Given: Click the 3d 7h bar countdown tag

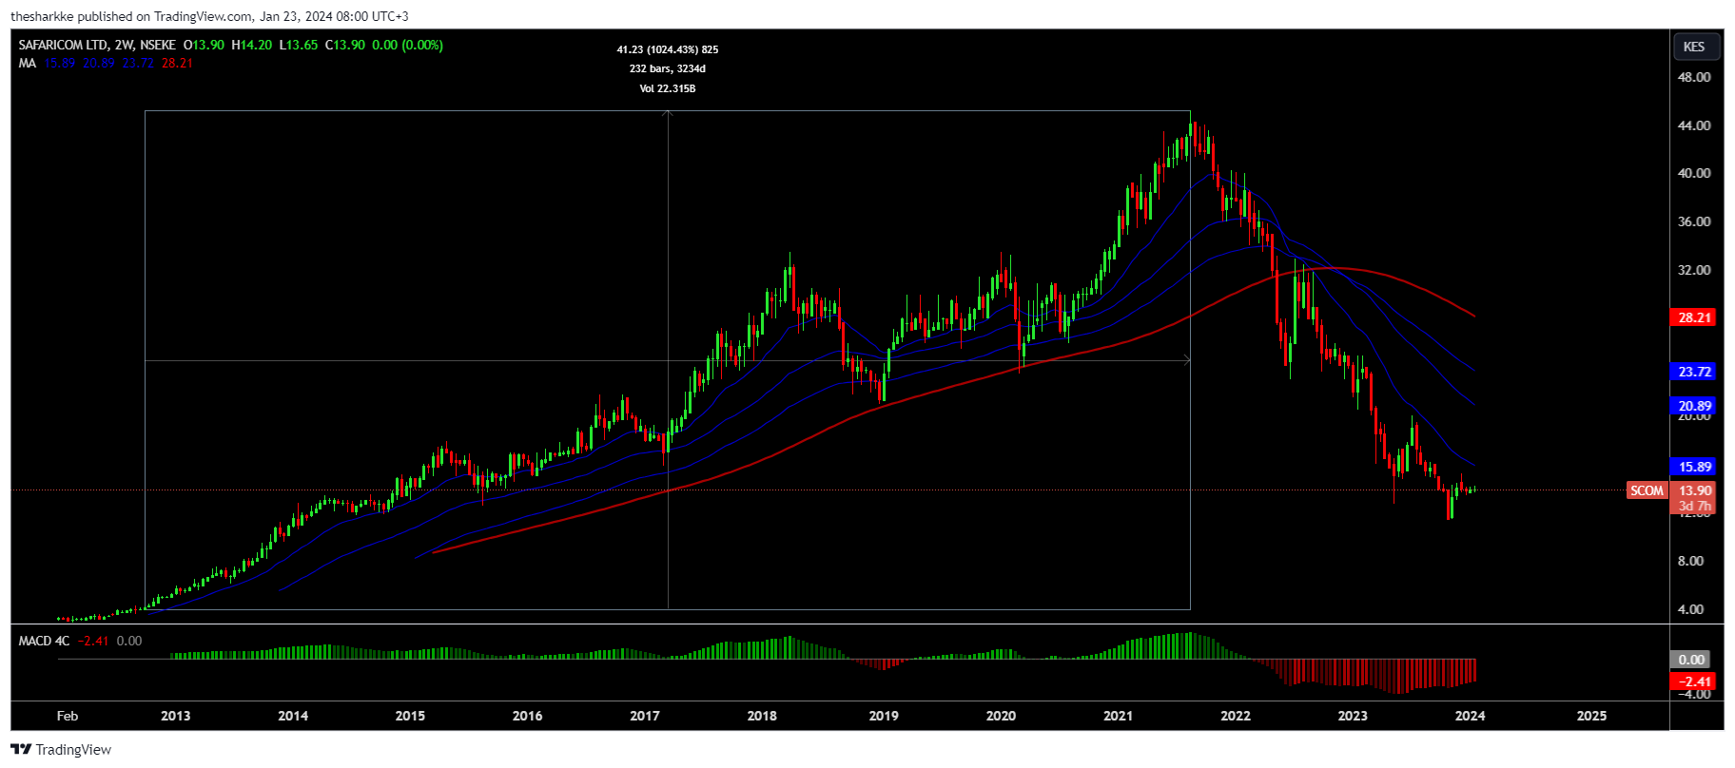Looking at the screenshot, I should tap(1693, 506).
